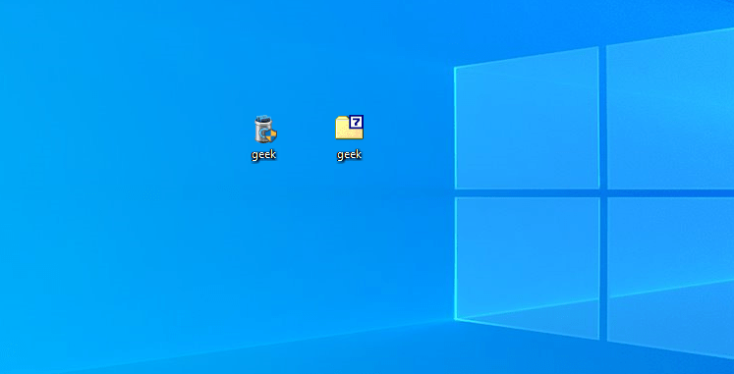The image size is (734, 374).
Task: Click the trash can lid of the geek executable
Action: pos(262,120)
